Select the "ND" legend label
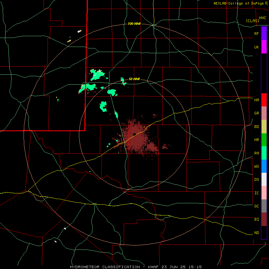Image resolution: width=269 pixels, height=269 pixels. (256, 233)
